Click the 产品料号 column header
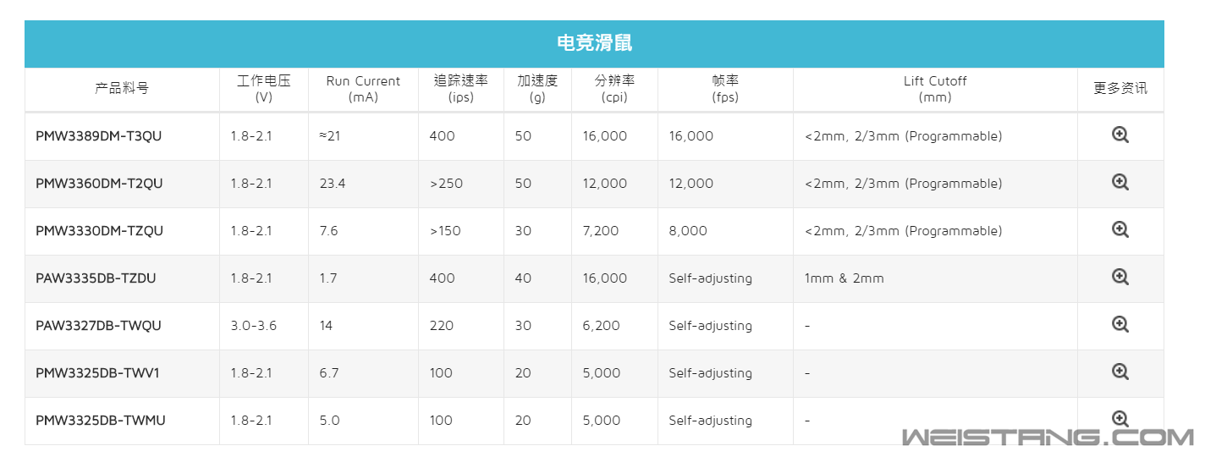The height and width of the screenshot is (457, 1205). [x=122, y=89]
